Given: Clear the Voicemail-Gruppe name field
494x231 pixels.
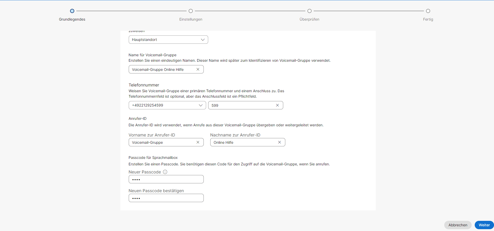Looking at the screenshot, I should point(198,69).
